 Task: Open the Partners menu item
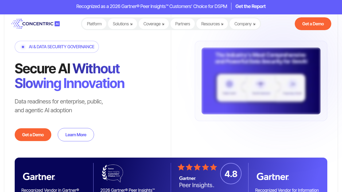click(182, 24)
